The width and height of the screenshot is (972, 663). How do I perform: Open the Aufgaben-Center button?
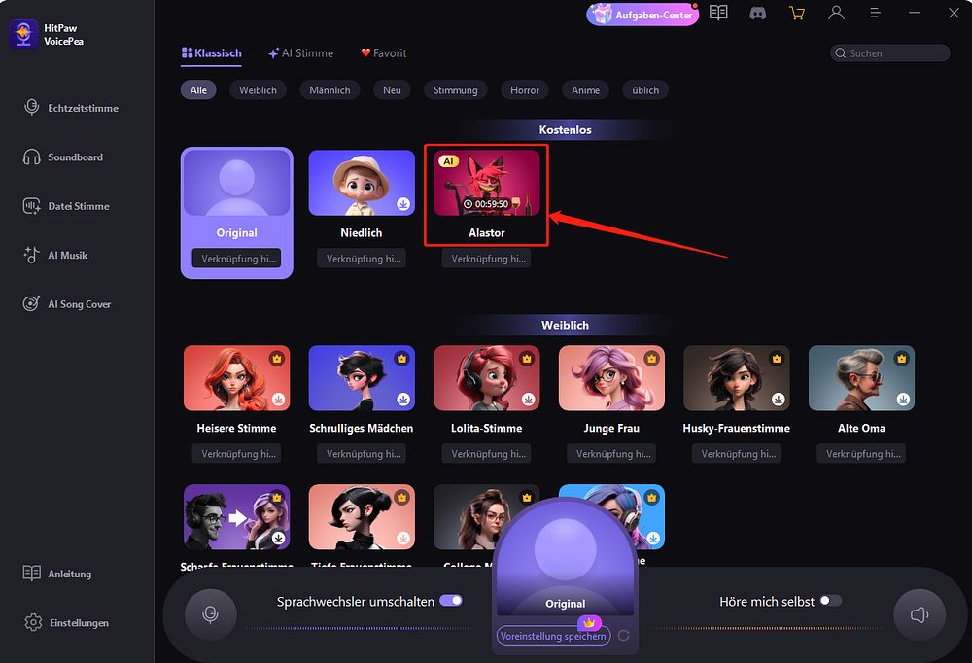pyautogui.click(x=642, y=15)
